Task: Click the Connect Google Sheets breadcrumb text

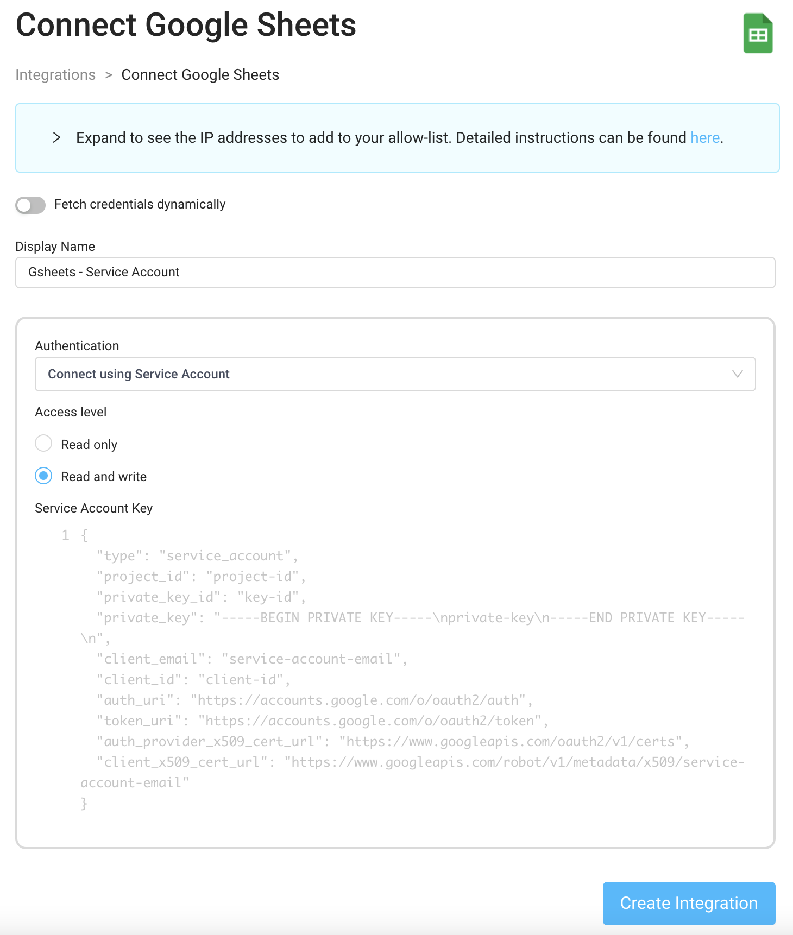Action: pyautogui.click(x=200, y=74)
